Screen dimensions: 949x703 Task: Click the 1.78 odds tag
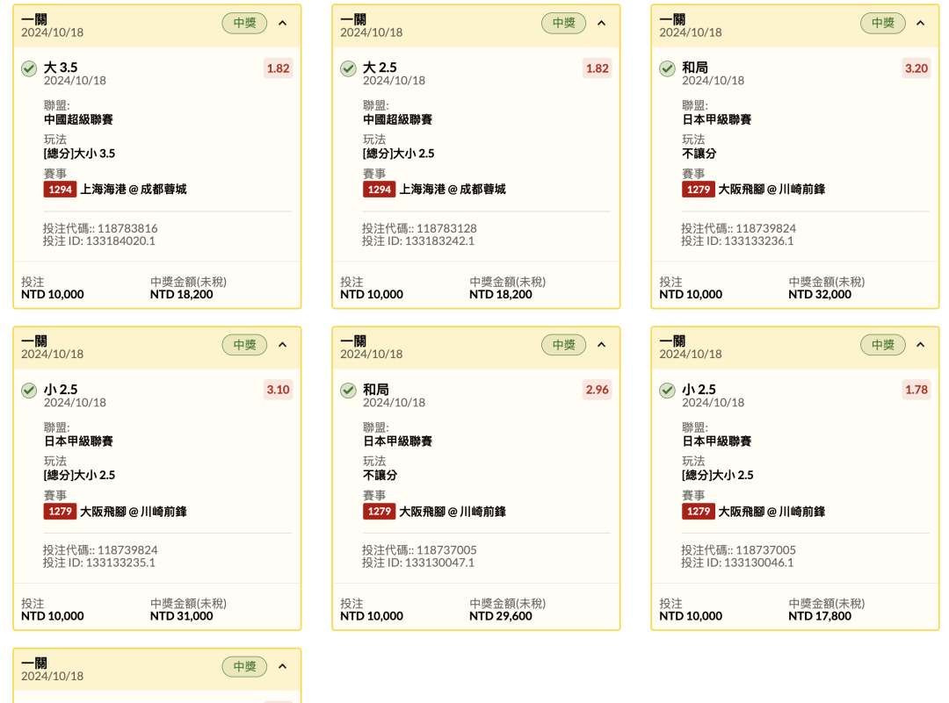pyautogui.click(x=916, y=390)
